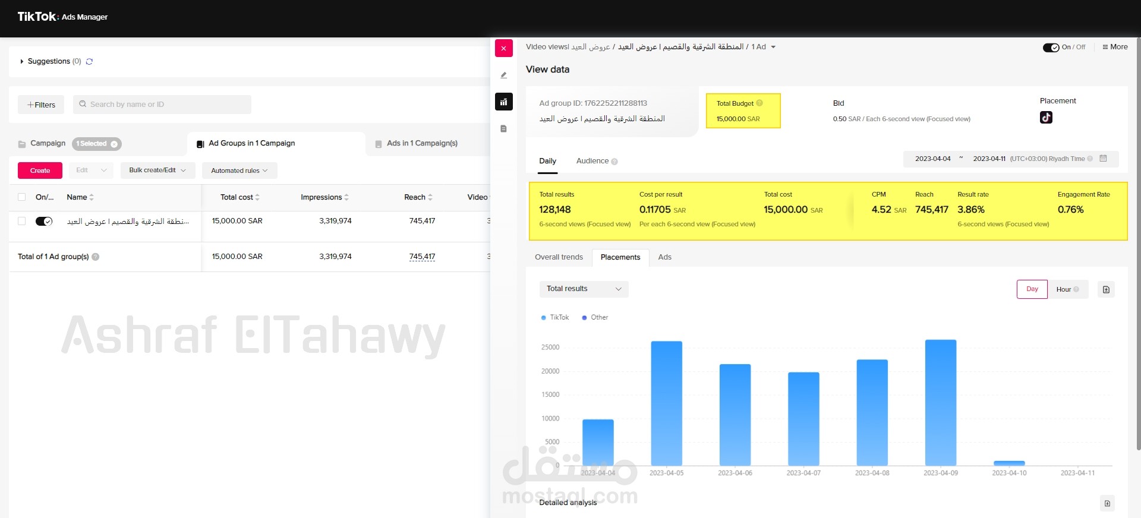Click the pencil edit icon in side rail
The width and height of the screenshot is (1141, 518).
pos(503,75)
